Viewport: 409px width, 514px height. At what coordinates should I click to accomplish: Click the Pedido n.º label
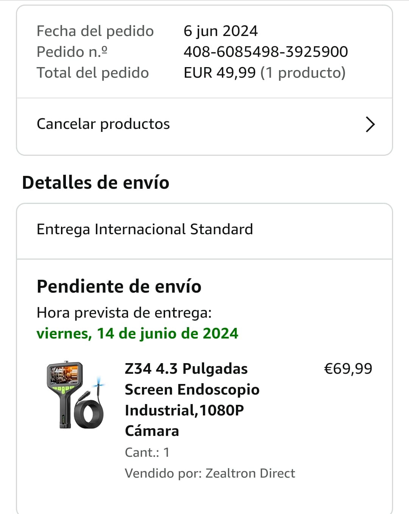(72, 52)
